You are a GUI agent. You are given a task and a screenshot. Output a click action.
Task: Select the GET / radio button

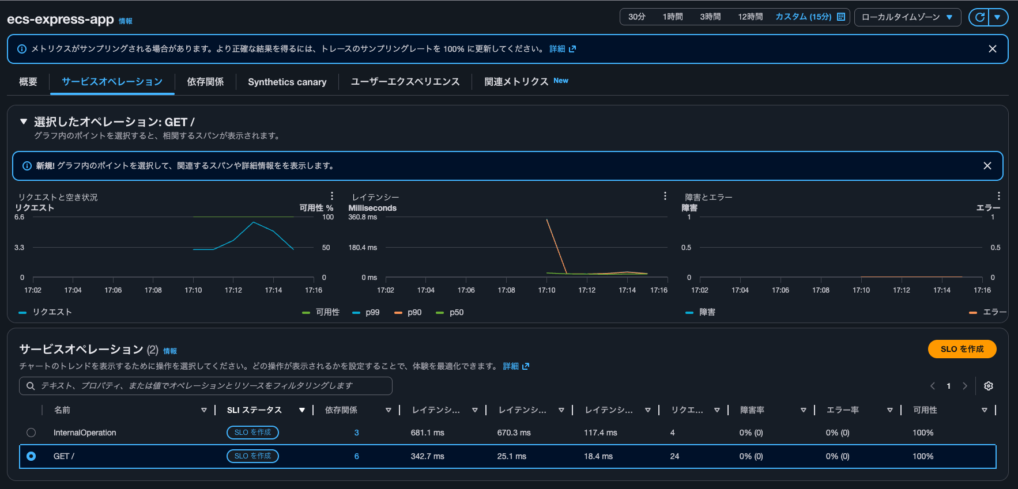(31, 456)
